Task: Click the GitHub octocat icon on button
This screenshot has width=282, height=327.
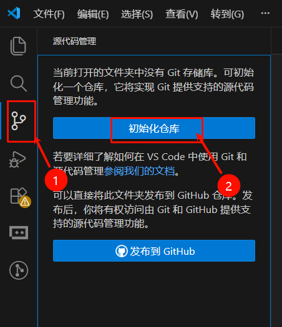Action: 122,251
